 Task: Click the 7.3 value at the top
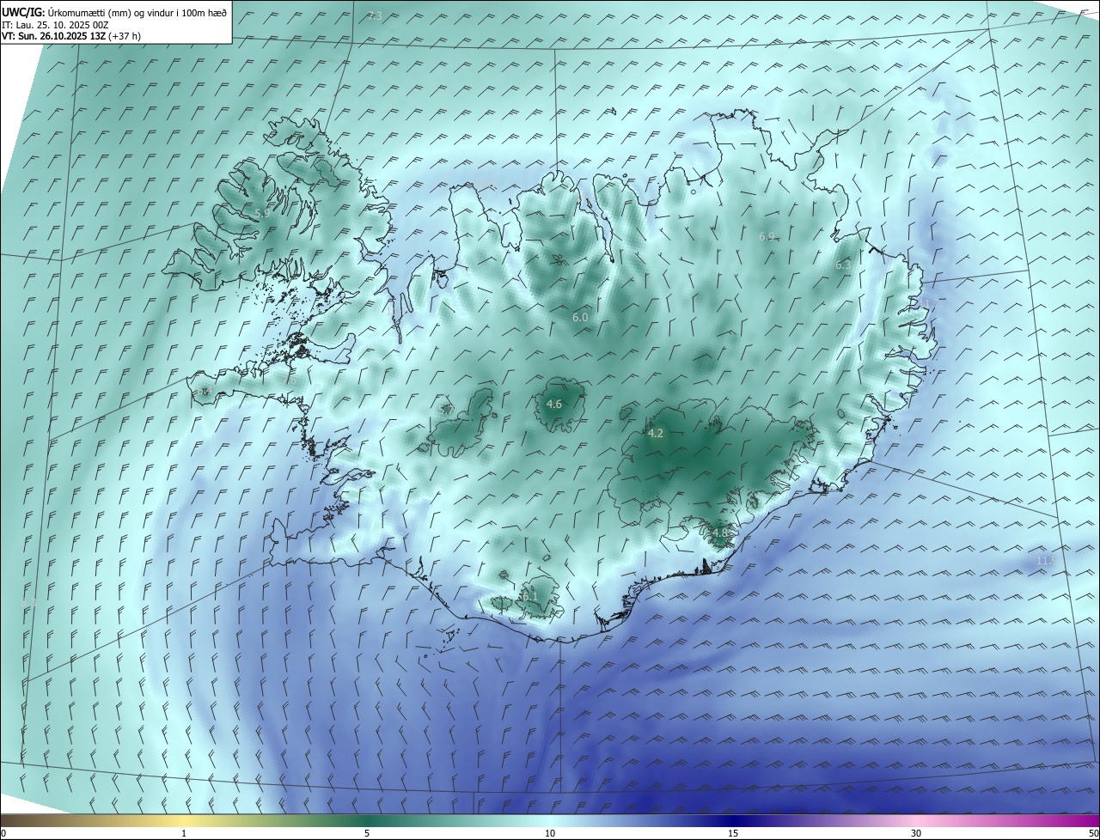(x=375, y=16)
